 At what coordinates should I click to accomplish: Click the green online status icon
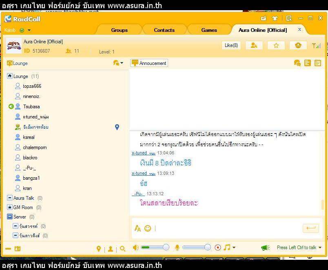[22, 30]
